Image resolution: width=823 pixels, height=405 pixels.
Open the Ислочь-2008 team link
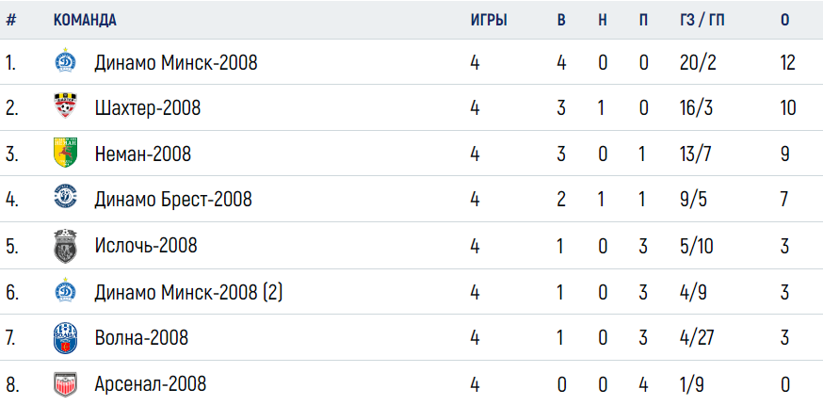pyautogui.click(x=146, y=245)
